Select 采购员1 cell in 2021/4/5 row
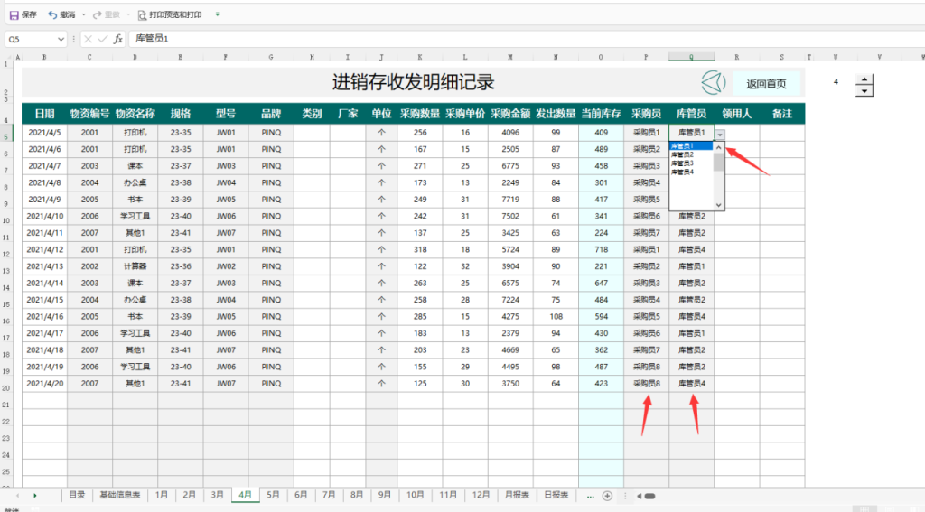Viewport: 925px width, 512px height. coord(647,132)
